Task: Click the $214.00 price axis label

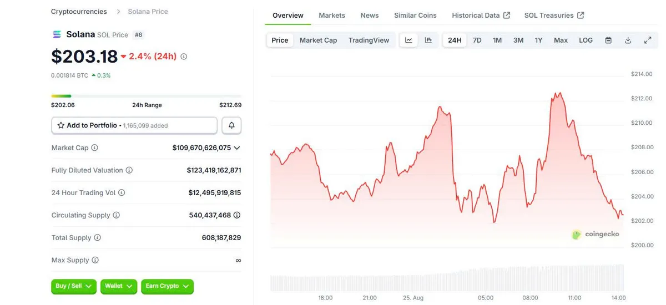Action: click(642, 74)
